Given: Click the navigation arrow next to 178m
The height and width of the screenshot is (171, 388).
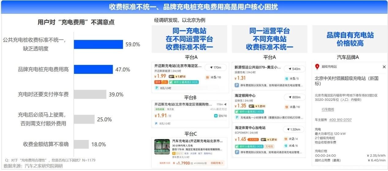Looking at the screenshot, I should [x=225, y=104].
